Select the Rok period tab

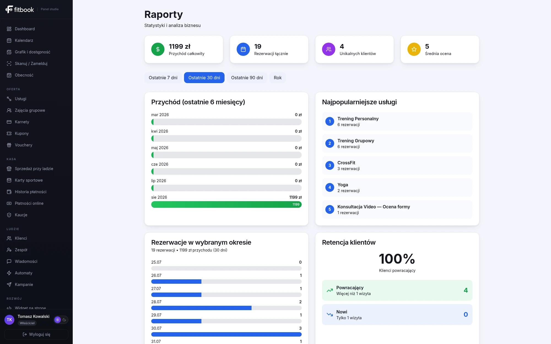coord(278,78)
